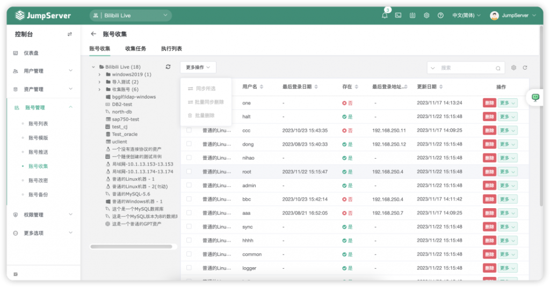Screen dimensions: 550x287
Task: Choose 批量同步删除 from the menu
Action: [206, 102]
